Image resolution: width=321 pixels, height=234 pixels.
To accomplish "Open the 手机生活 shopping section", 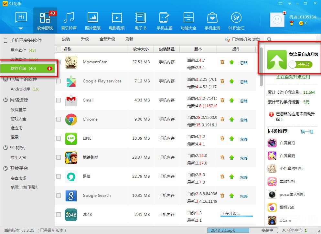I will [212, 21].
